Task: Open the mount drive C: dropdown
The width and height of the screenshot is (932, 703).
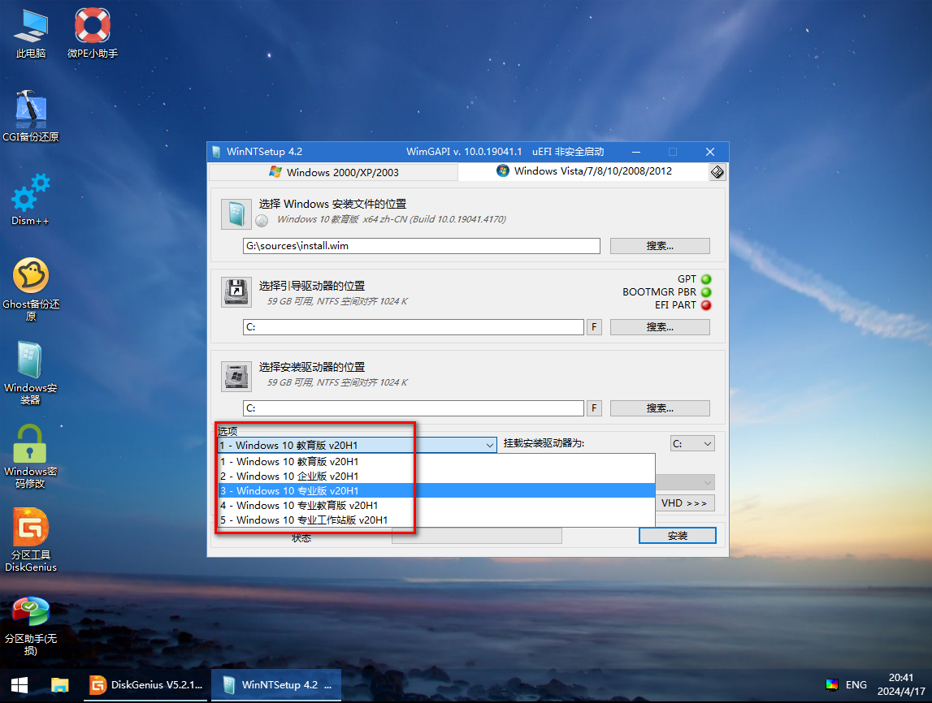Action: click(692, 443)
